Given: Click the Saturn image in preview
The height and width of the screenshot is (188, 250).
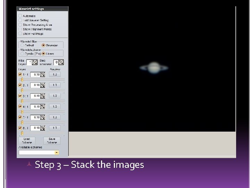Looking at the screenshot, I should pyautogui.click(x=154, y=68).
